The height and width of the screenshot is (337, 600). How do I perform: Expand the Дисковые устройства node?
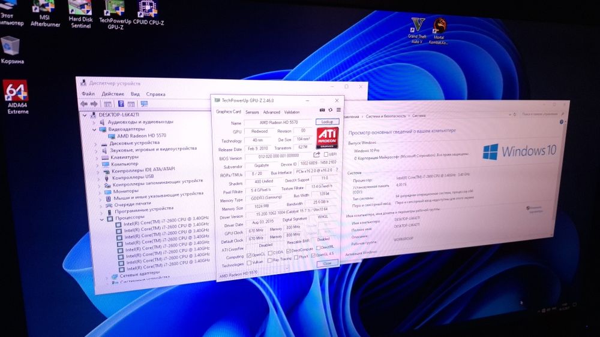95,144
